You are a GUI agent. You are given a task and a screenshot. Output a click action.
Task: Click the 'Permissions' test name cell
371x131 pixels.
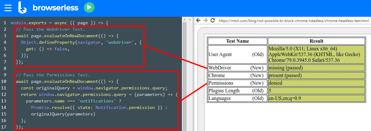[x=237, y=83]
